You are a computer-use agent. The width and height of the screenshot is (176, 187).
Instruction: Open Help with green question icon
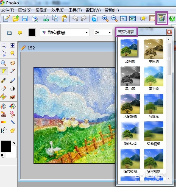172,18
